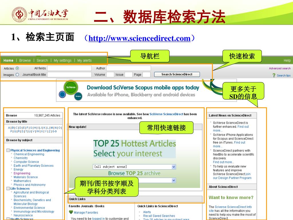This screenshot has height=220, width=293.
Task: Open the Browse navigation tab
Action: 25,60
